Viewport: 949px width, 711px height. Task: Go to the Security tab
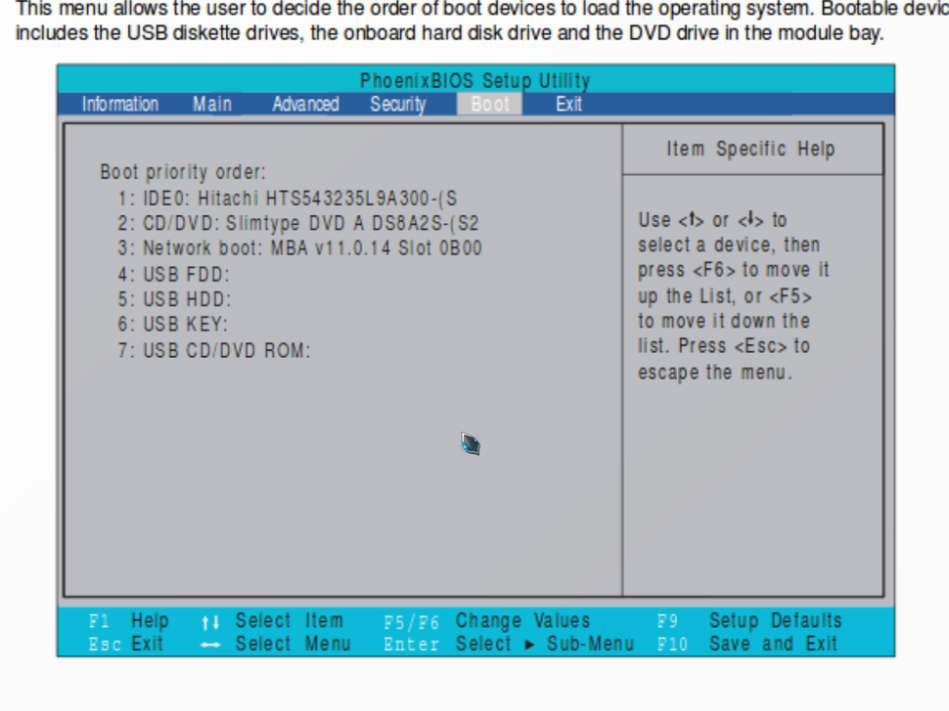tap(397, 104)
